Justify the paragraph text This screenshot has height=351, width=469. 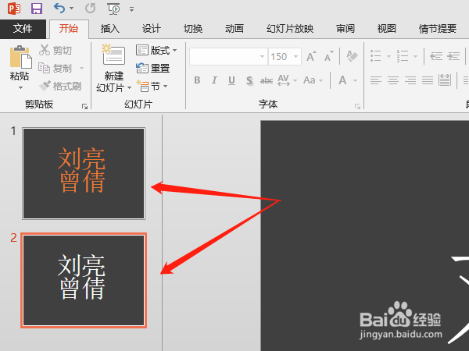coord(428,80)
